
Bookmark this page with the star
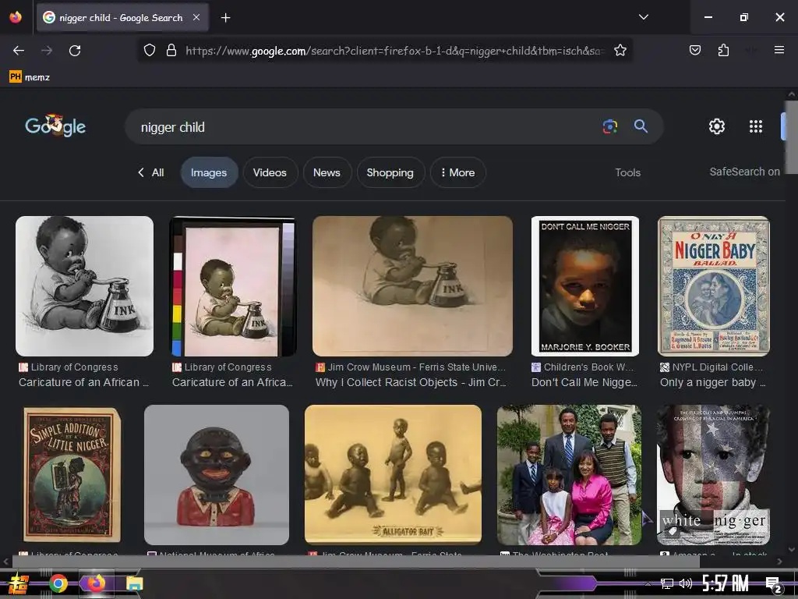pos(620,51)
